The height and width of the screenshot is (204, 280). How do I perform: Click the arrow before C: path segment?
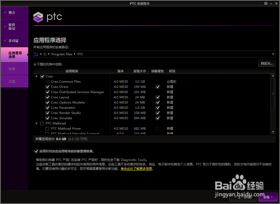click(41, 54)
